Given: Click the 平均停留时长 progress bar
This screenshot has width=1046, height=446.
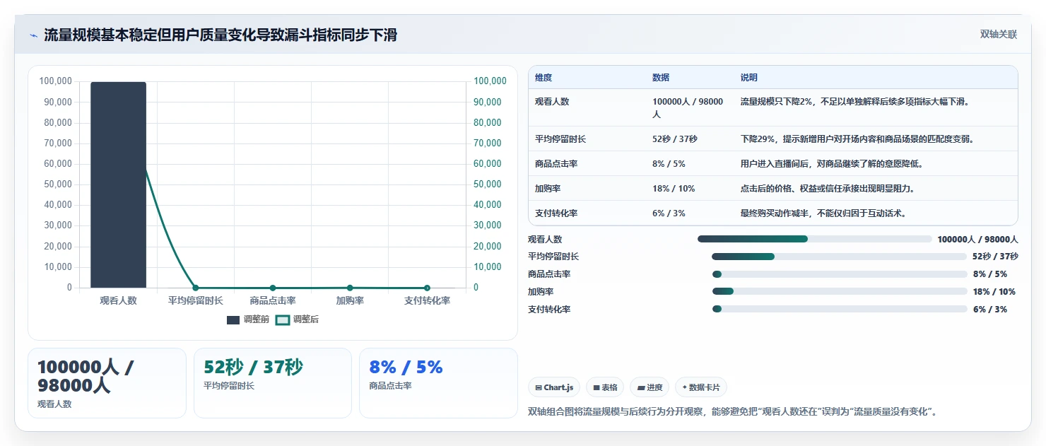Looking at the screenshot, I should tap(839, 257).
